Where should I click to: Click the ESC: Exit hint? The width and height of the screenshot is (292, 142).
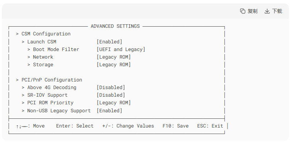210,126
